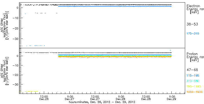Screen dimensions: 204x104
Task: Click the -30 tick on the electron panel
Action: pos(16,39)
